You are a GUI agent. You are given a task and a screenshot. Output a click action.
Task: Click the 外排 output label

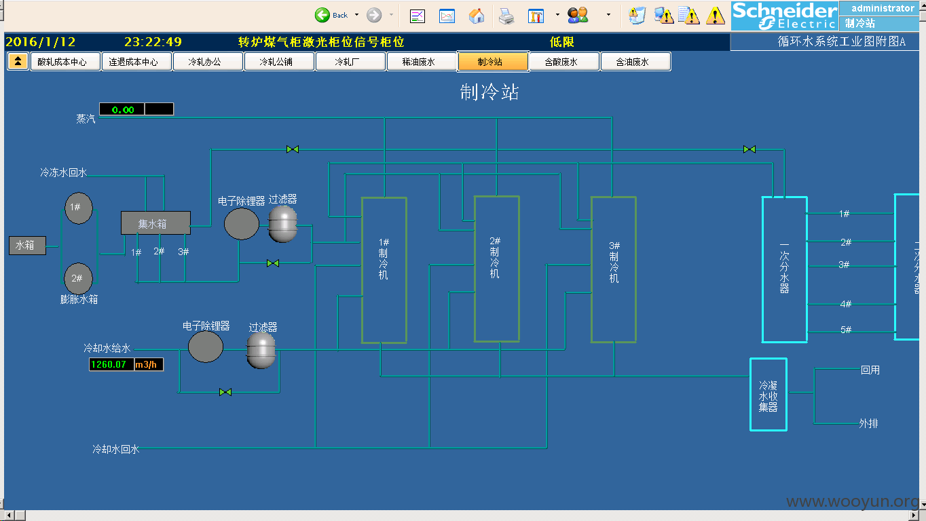pyautogui.click(x=868, y=424)
